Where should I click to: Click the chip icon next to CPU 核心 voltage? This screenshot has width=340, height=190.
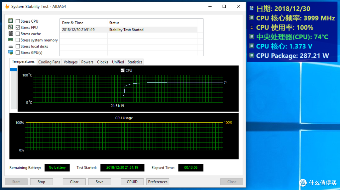click(252, 46)
